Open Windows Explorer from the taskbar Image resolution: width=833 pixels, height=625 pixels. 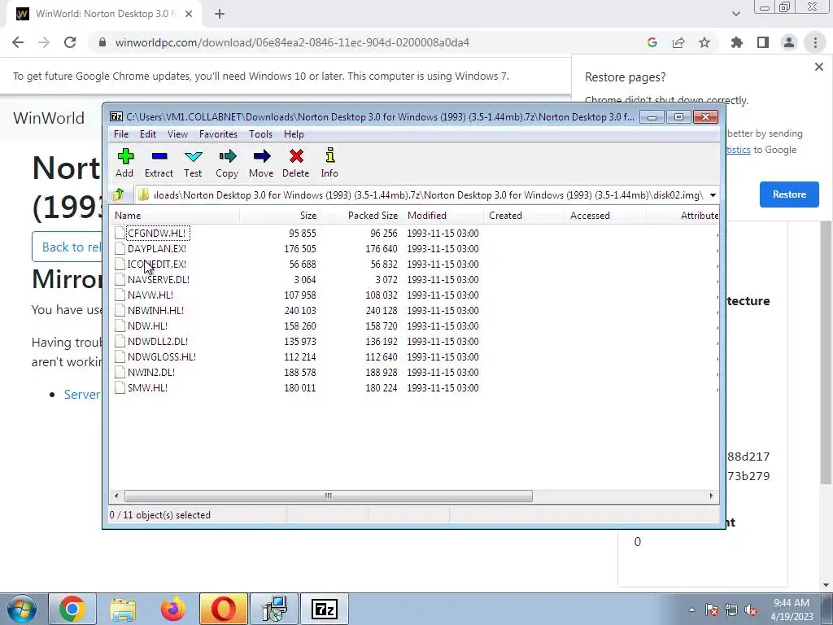(124, 609)
